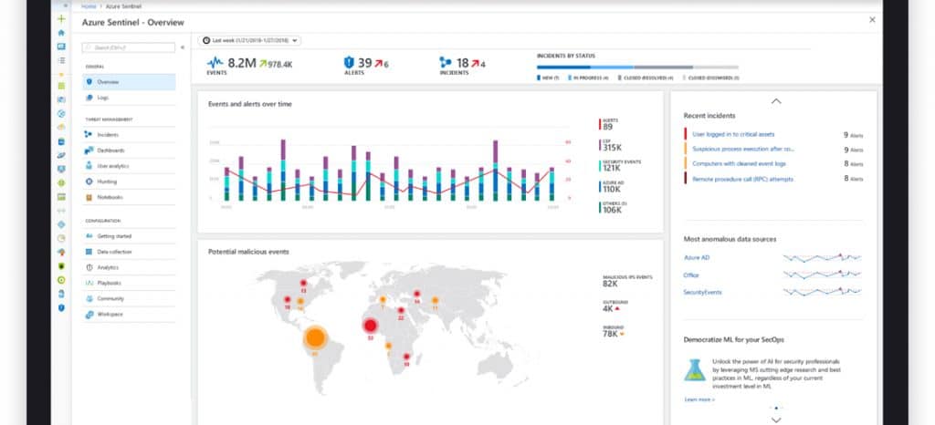Open 'Suspicious process execution' incident

743,149
